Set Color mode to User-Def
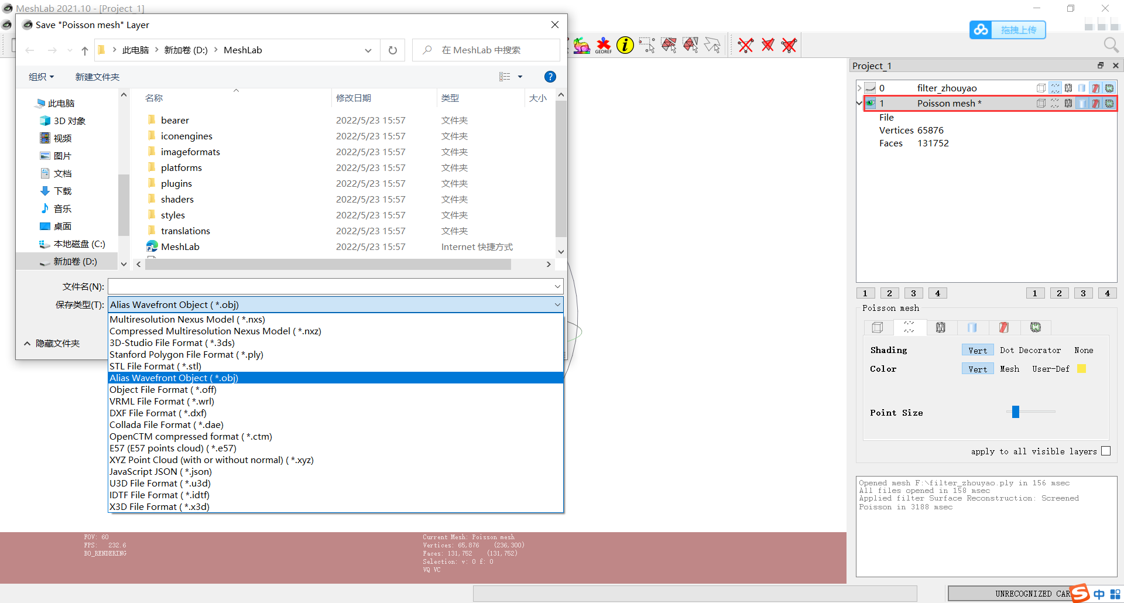Viewport: 1124px width, 603px height. pos(1051,369)
